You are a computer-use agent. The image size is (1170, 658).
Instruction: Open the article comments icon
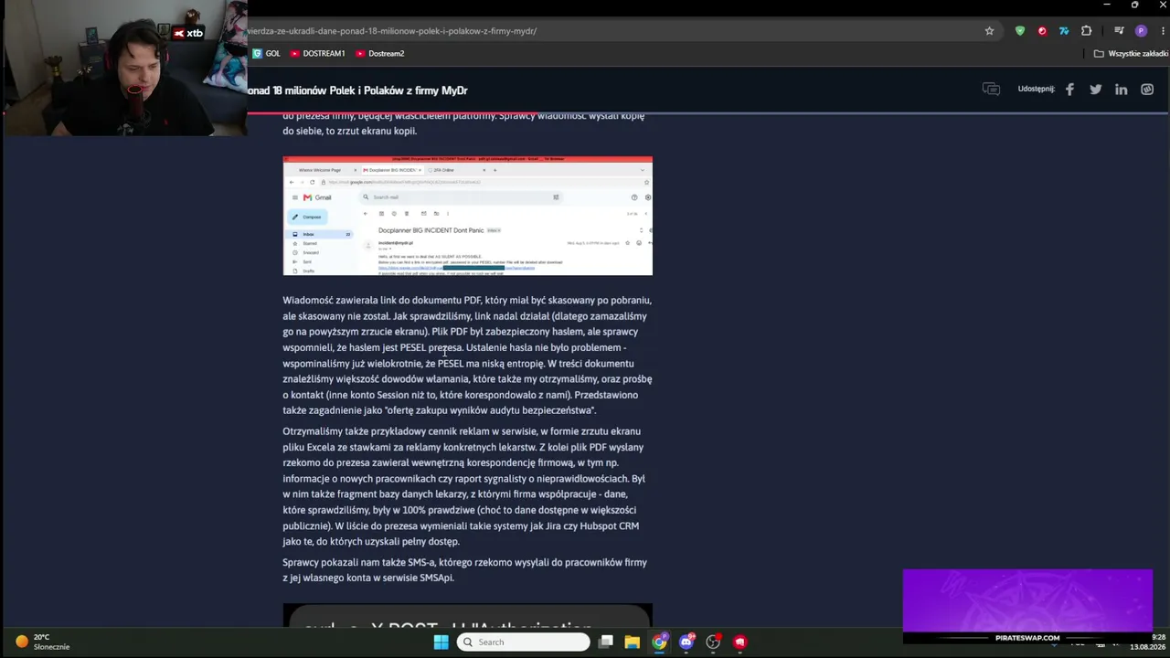[991, 90]
